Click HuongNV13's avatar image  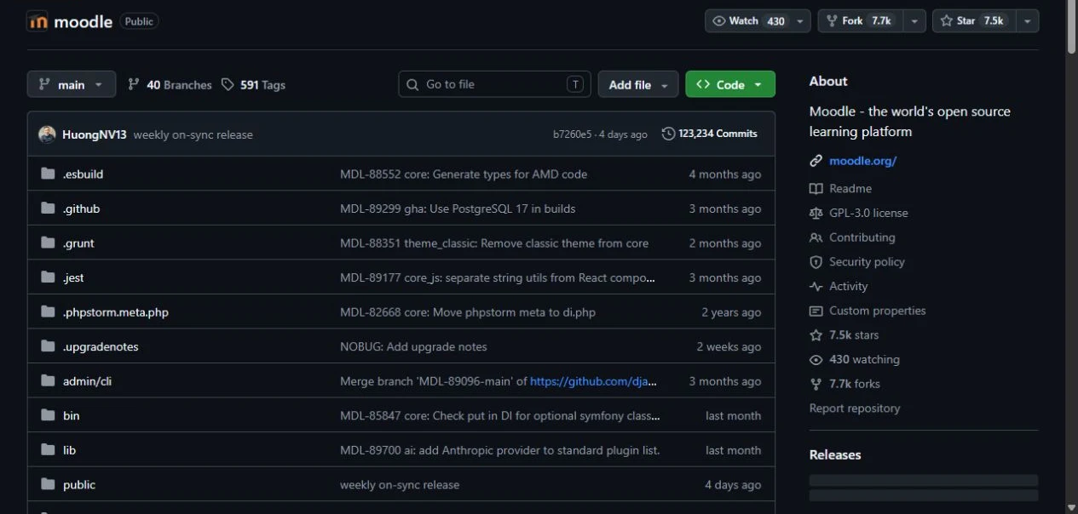click(x=47, y=134)
